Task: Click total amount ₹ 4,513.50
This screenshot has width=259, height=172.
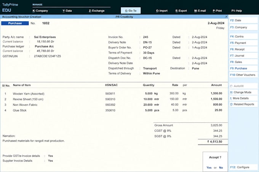Action: [x=215, y=142]
